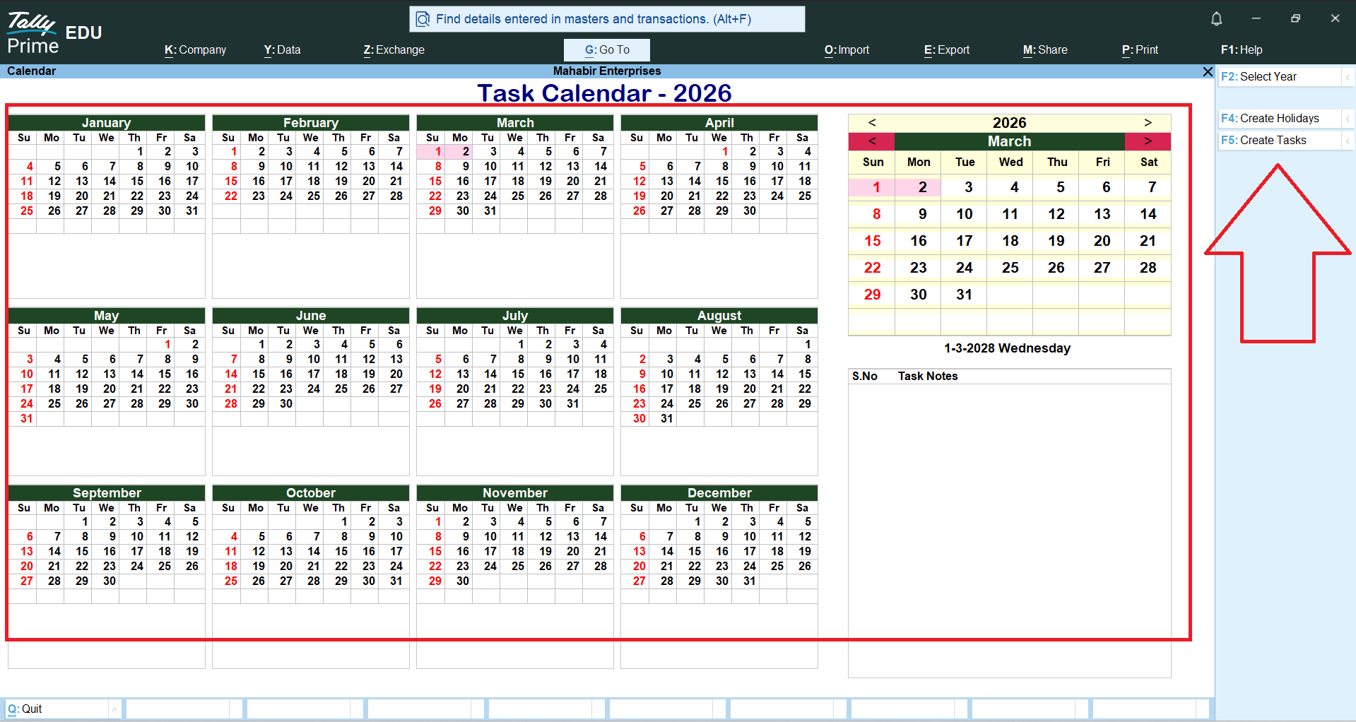The width and height of the screenshot is (1356, 722).
Task: Click the September month header
Action: click(107, 493)
